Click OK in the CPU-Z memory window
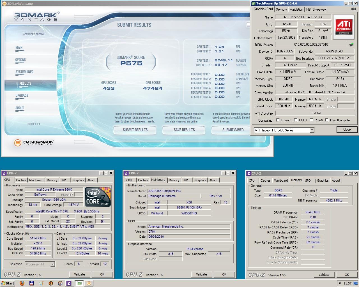 click(x=347, y=275)
